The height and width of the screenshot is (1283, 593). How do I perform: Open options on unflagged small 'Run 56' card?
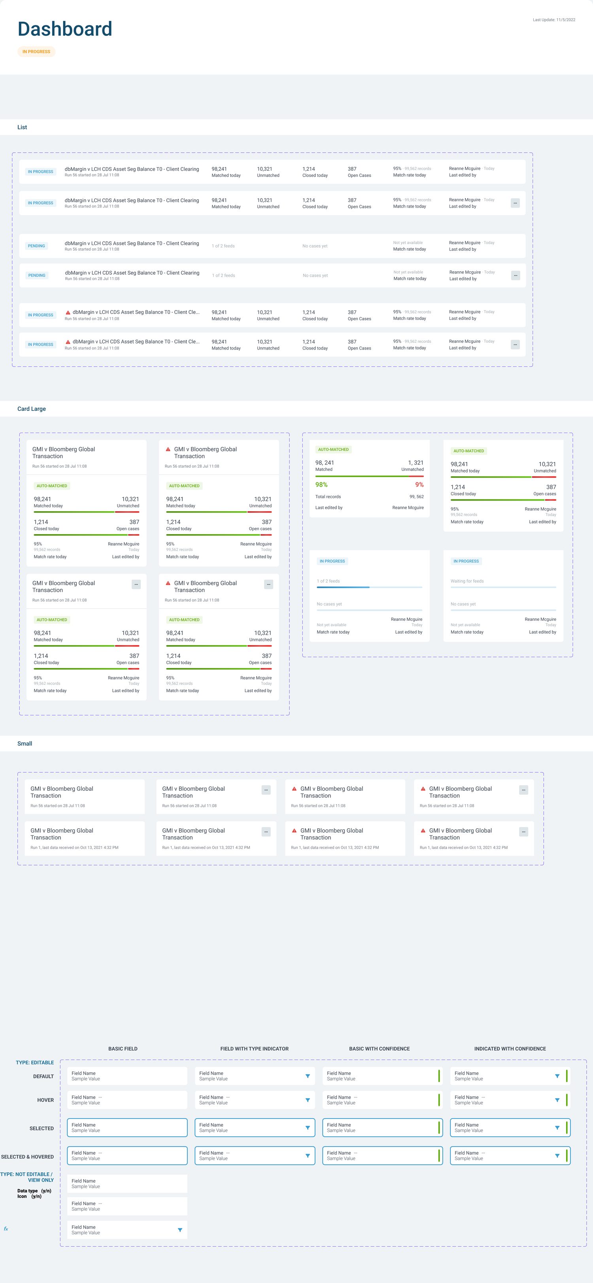(266, 790)
